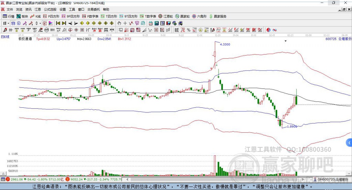Click the save floppy disk icon
Image resolution: width=352 pixels, height=190 pixels.
168,23
